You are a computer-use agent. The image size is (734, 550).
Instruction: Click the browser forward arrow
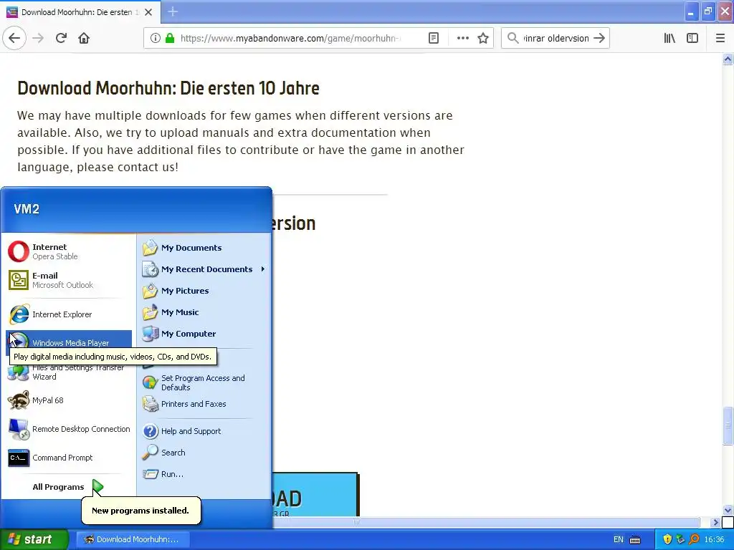38,38
